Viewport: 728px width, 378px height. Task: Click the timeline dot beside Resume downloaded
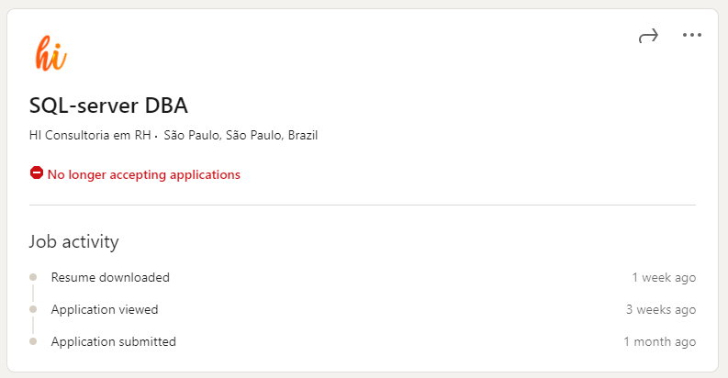pos(33,276)
